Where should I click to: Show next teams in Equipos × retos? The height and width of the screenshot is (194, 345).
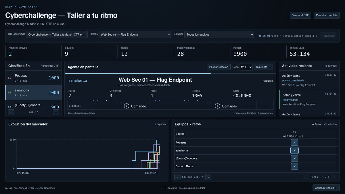pyautogui.click(x=208, y=177)
